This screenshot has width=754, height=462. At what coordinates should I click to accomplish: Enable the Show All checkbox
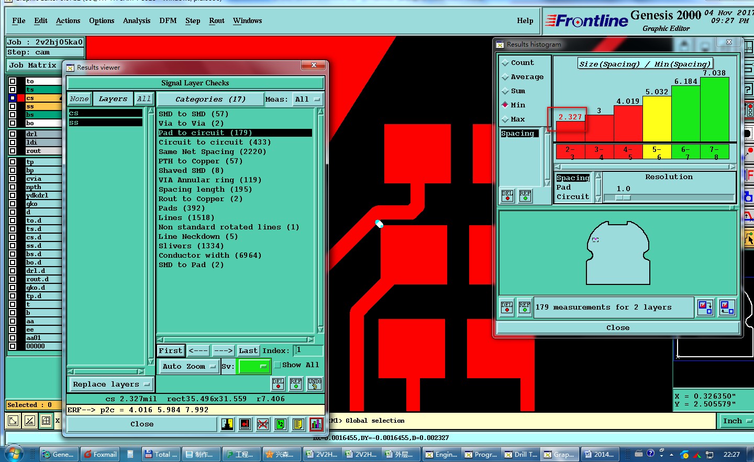[x=278, y=365]
